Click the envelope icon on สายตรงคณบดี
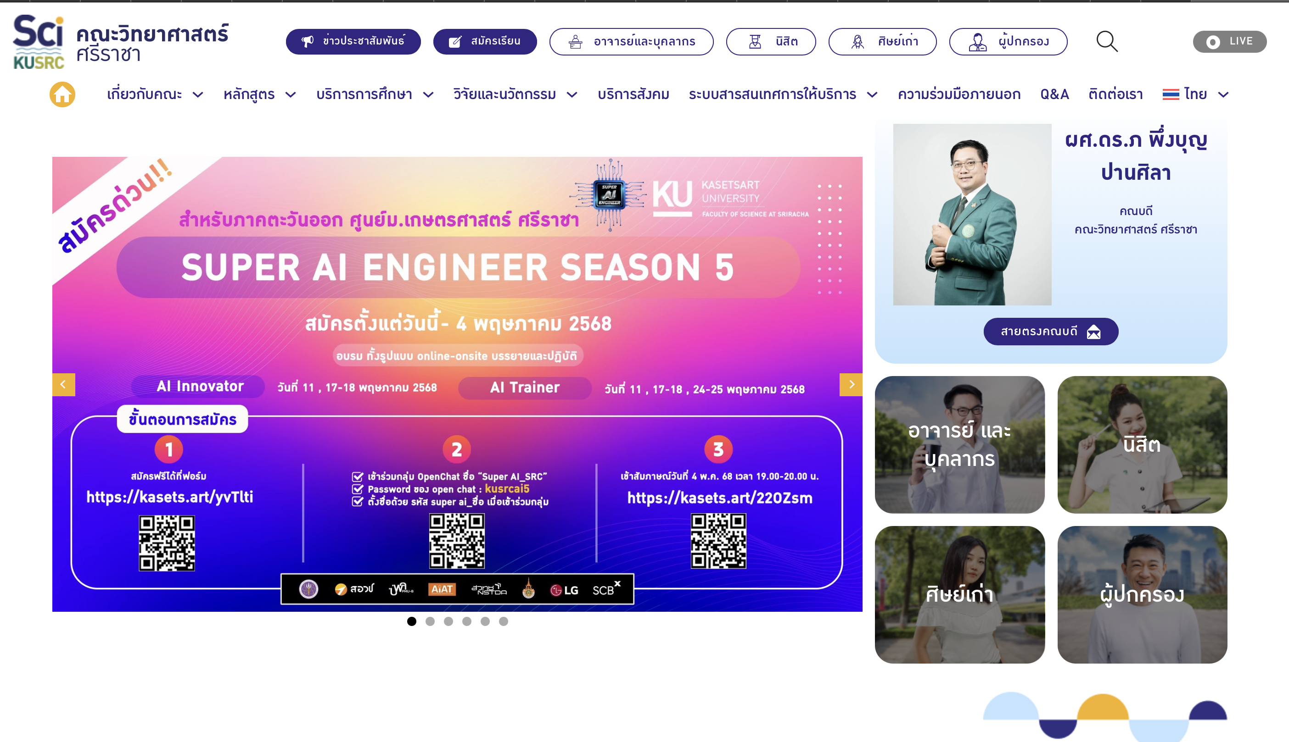The width and height of the screenshot is (1289, 742). coord(1093,332)
